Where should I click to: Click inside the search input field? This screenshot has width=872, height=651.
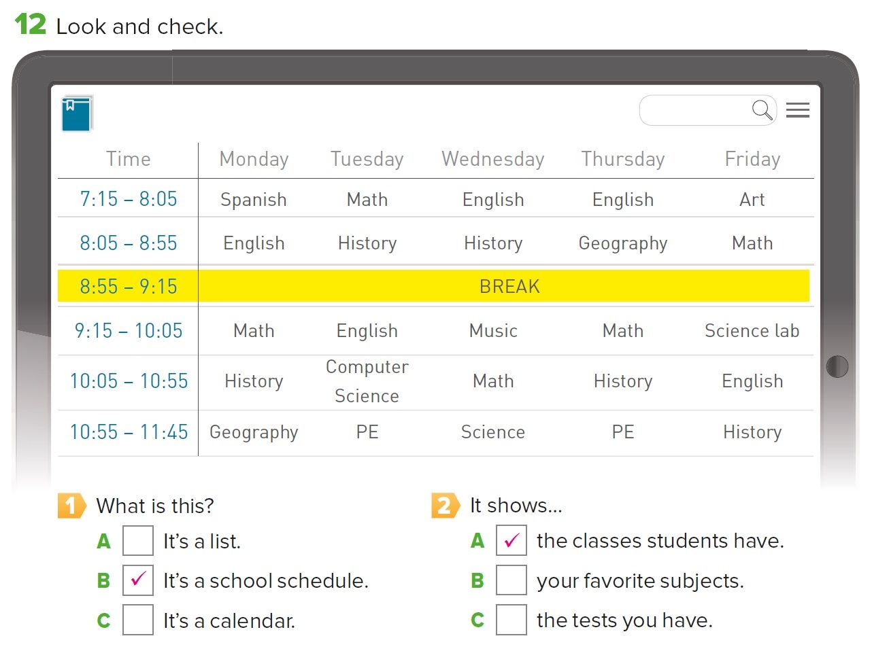coord(694,110)
